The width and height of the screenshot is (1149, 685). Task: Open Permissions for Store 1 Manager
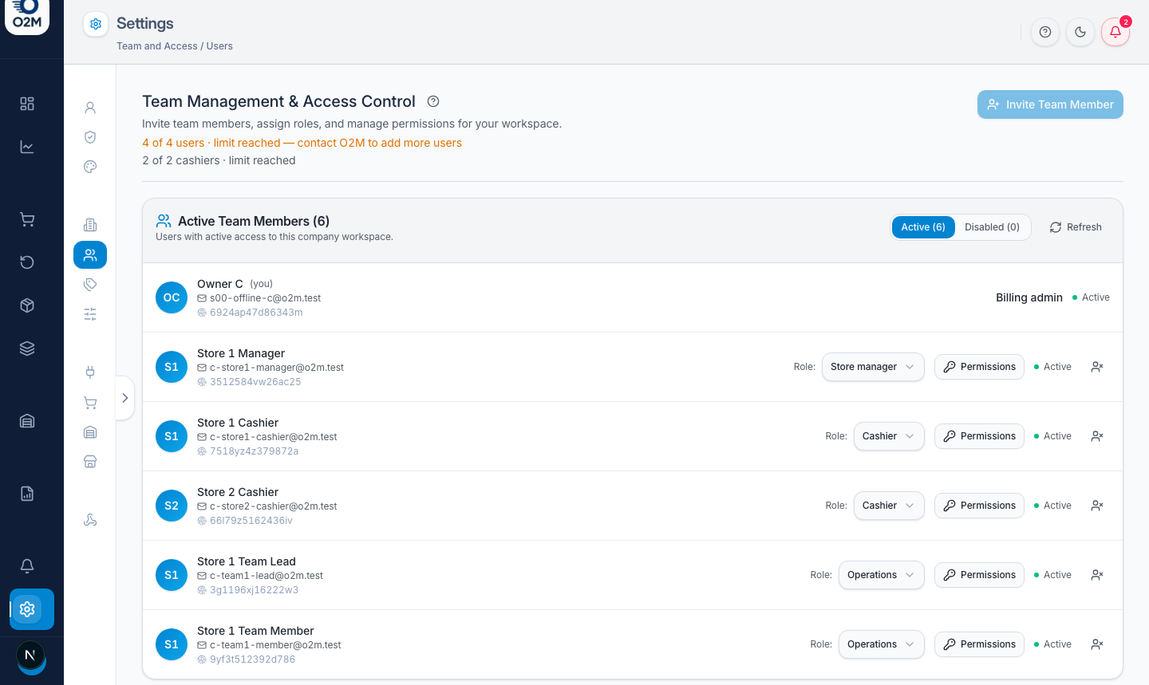(979, 367)
